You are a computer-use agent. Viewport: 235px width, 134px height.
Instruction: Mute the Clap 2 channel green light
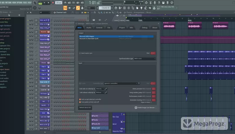[28, 71]
